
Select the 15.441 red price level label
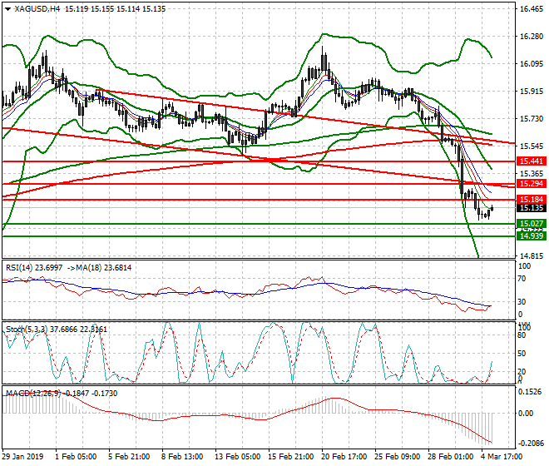click(532, 161)
